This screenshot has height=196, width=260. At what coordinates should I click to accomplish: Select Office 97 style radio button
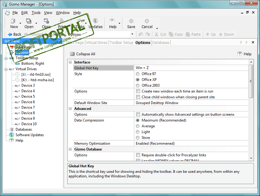pyautogui.click(x=138, y=74)
